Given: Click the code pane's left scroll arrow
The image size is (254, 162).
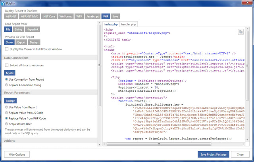Looking at the screenshot, I should pyautogui.click(x=105, y=144).
